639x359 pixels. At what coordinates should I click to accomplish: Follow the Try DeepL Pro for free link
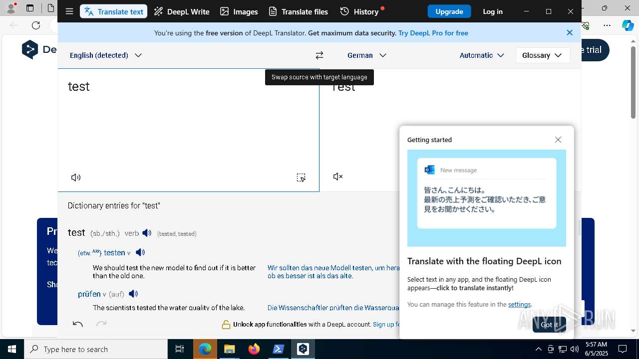pyautogui.click(x=433, y=33)
